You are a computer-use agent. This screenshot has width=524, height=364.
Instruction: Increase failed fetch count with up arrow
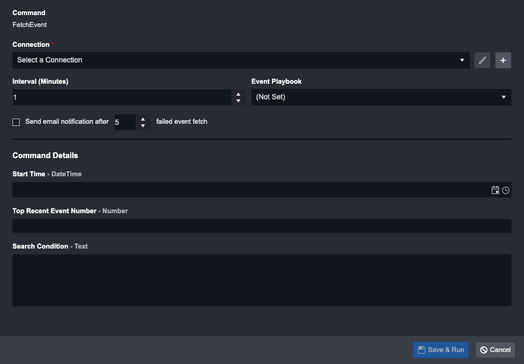point(143,119)
